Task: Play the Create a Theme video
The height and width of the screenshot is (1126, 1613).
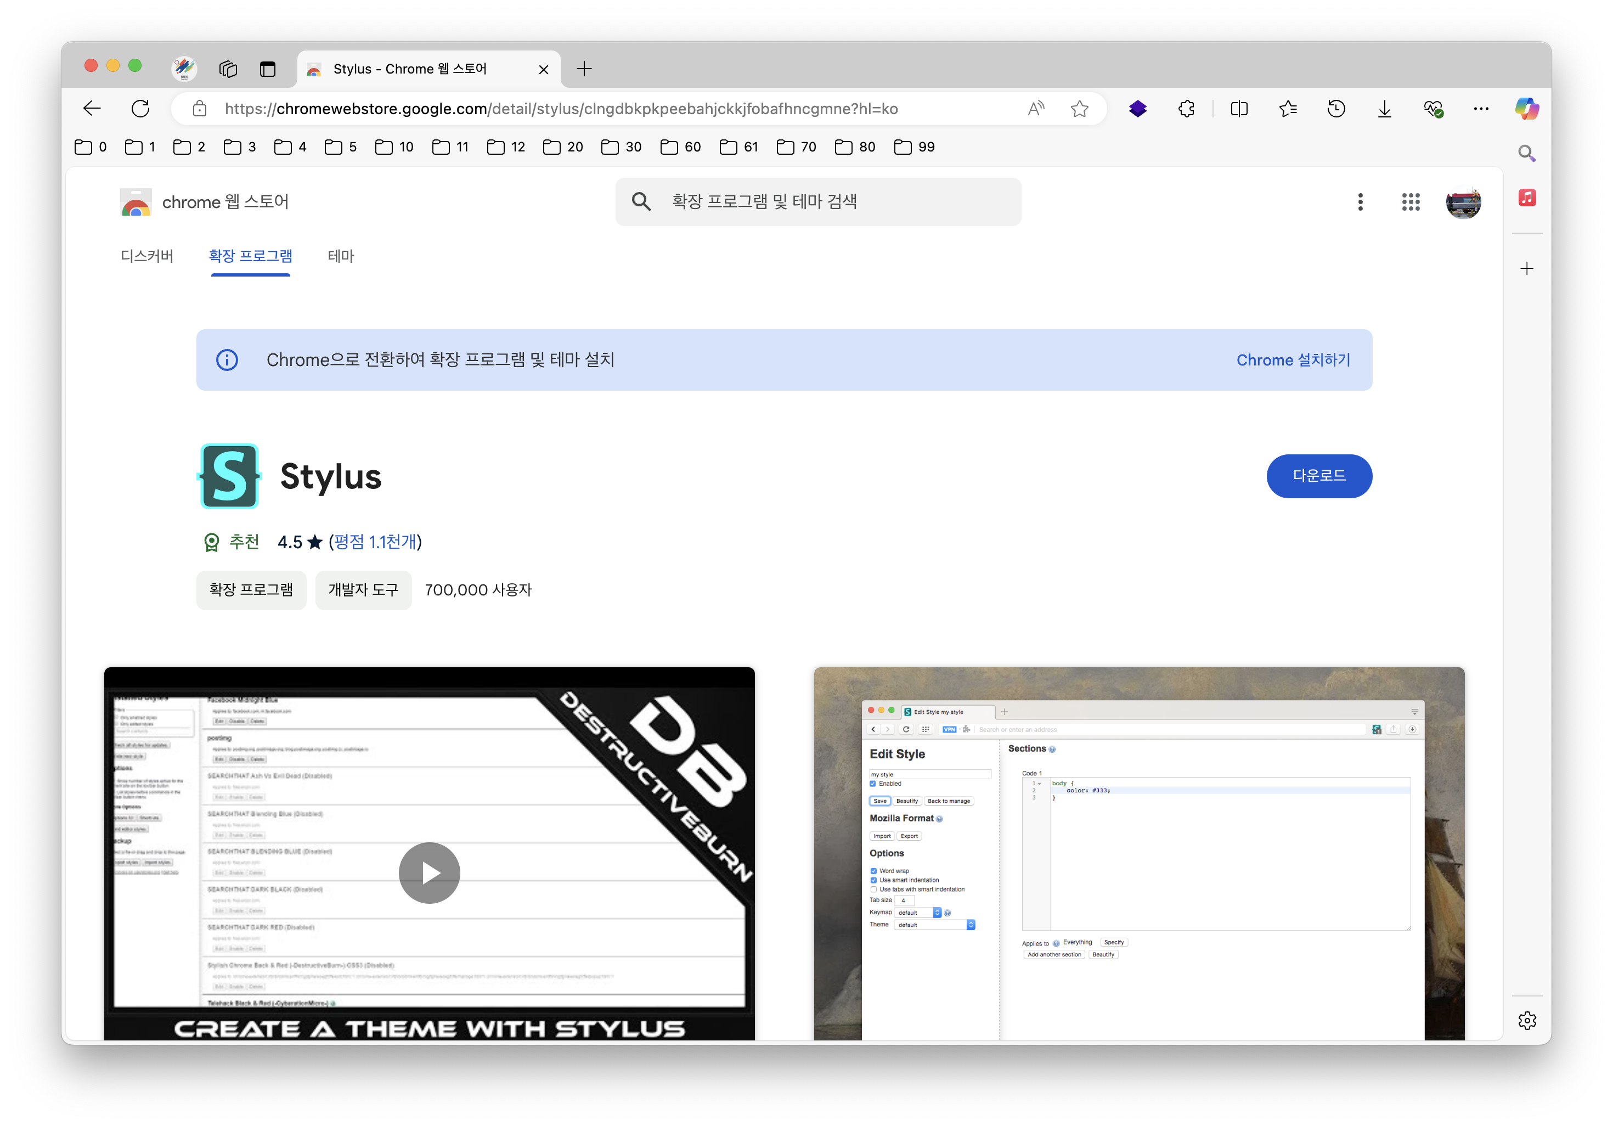Action: click(429, 872)
